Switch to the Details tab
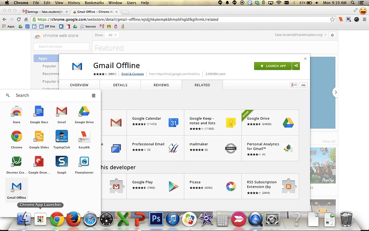 (120, 85)
